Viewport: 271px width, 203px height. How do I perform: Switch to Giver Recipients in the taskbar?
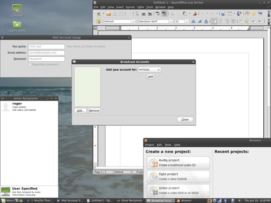[x=130, y=200]
